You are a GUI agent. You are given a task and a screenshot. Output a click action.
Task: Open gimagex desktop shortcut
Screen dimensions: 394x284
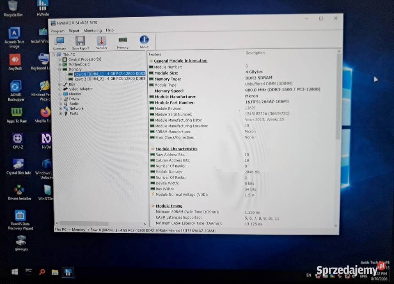point(21,243)
